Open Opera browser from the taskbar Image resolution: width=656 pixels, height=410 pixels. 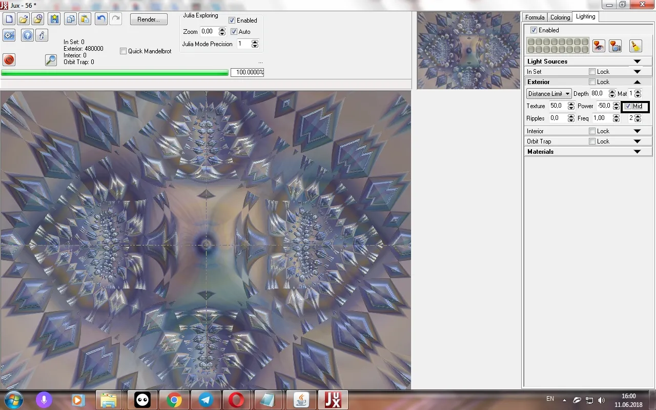click(237, 400)
